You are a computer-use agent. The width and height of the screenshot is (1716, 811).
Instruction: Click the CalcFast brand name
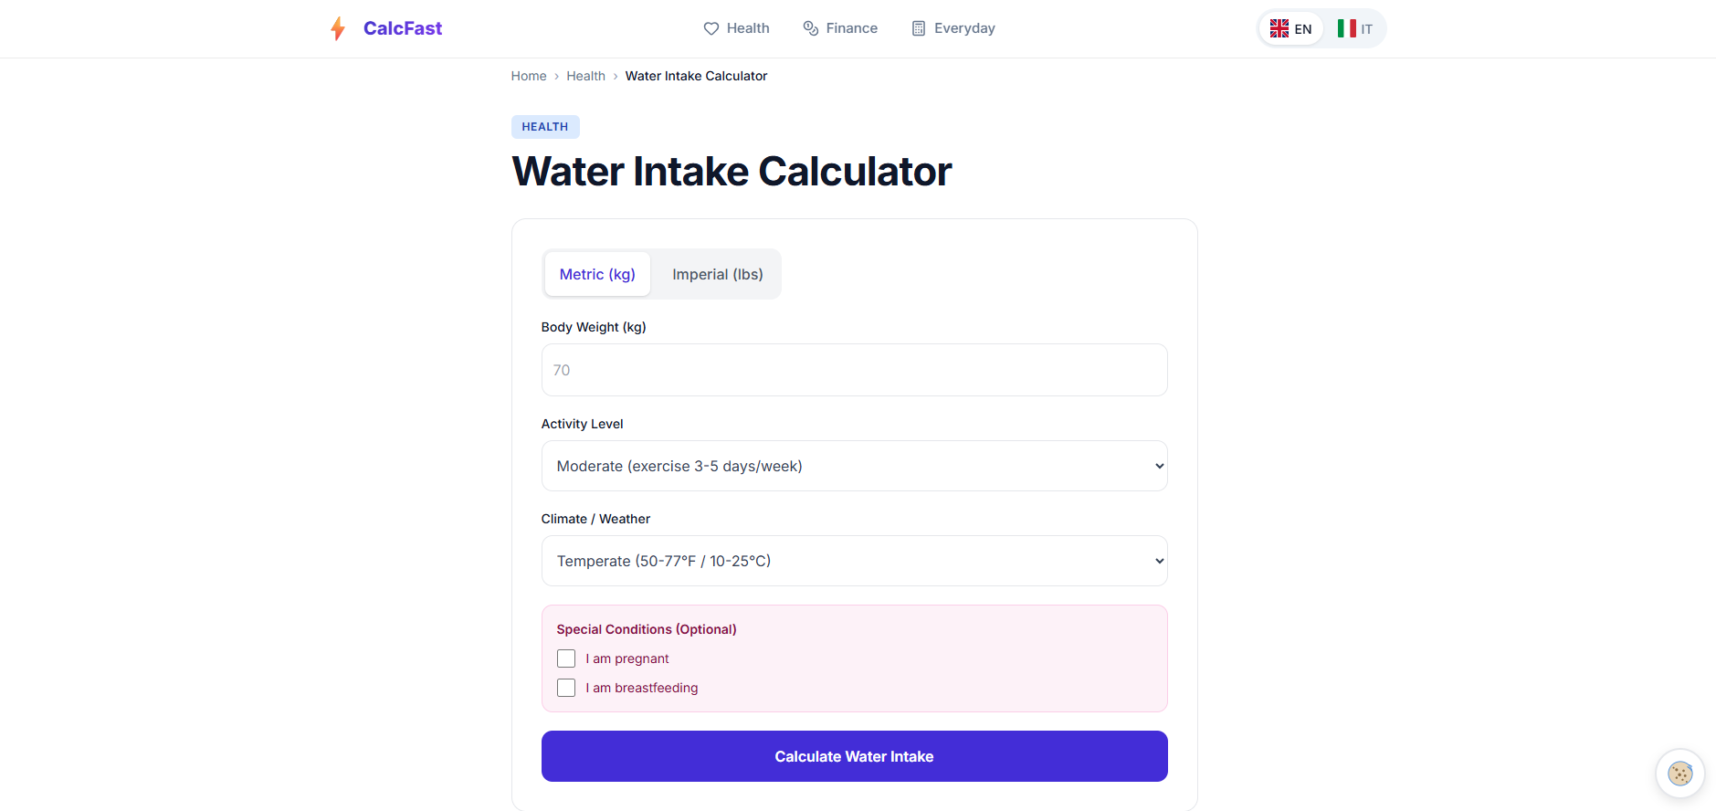pyautogui.click(x=403, y=28)
